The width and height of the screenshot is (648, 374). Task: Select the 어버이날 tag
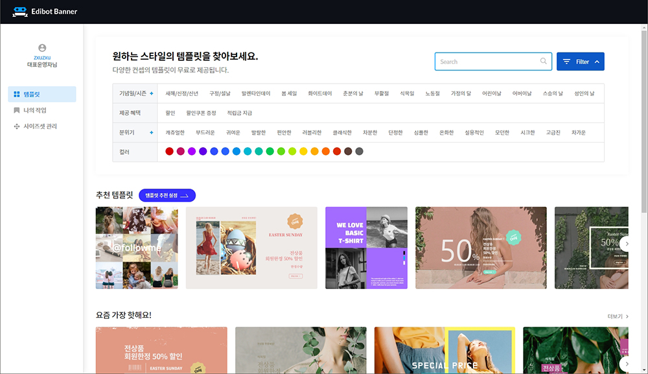pyautogui.click(x=522, y=93)
